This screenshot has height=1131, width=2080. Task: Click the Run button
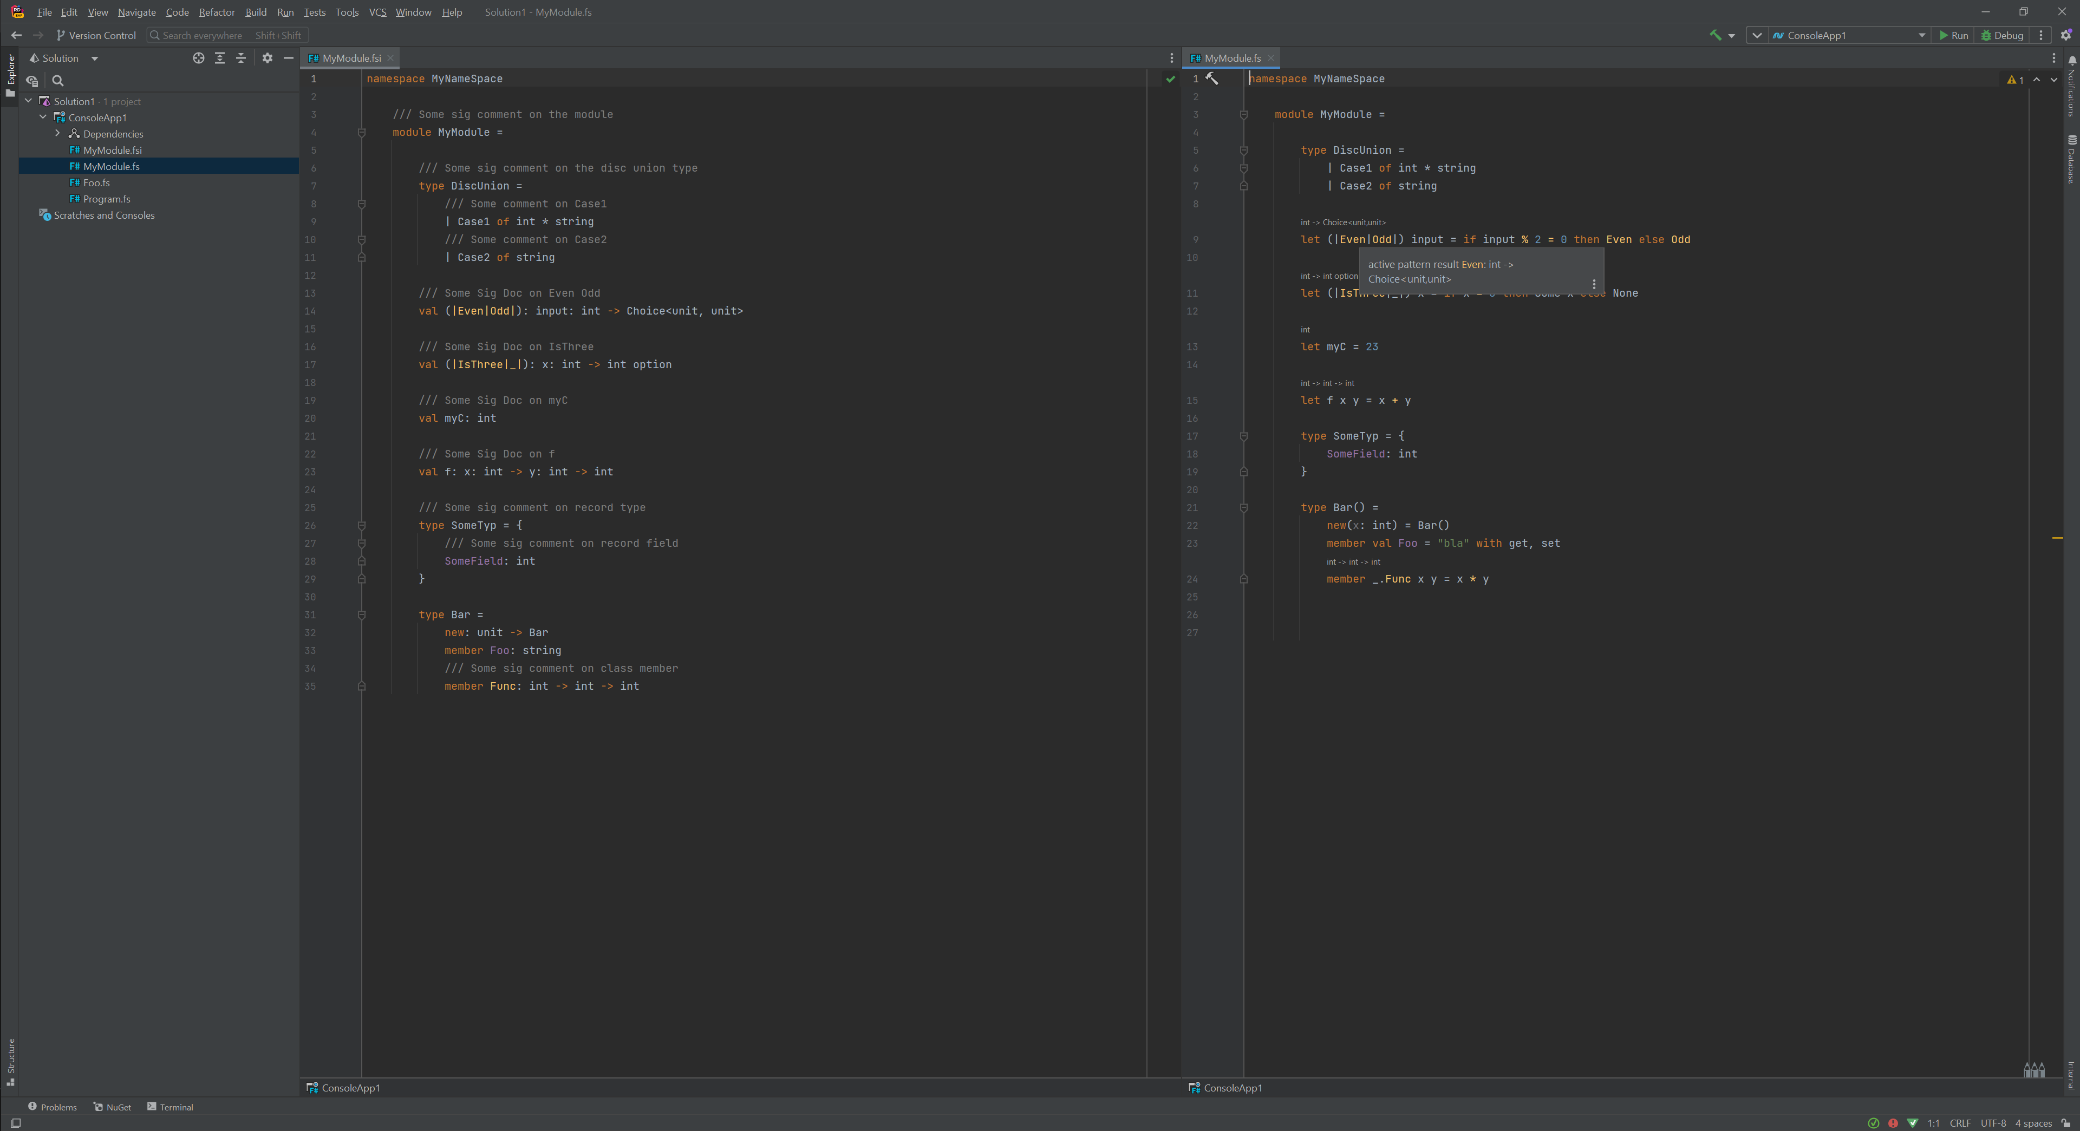pos(1954,36)
